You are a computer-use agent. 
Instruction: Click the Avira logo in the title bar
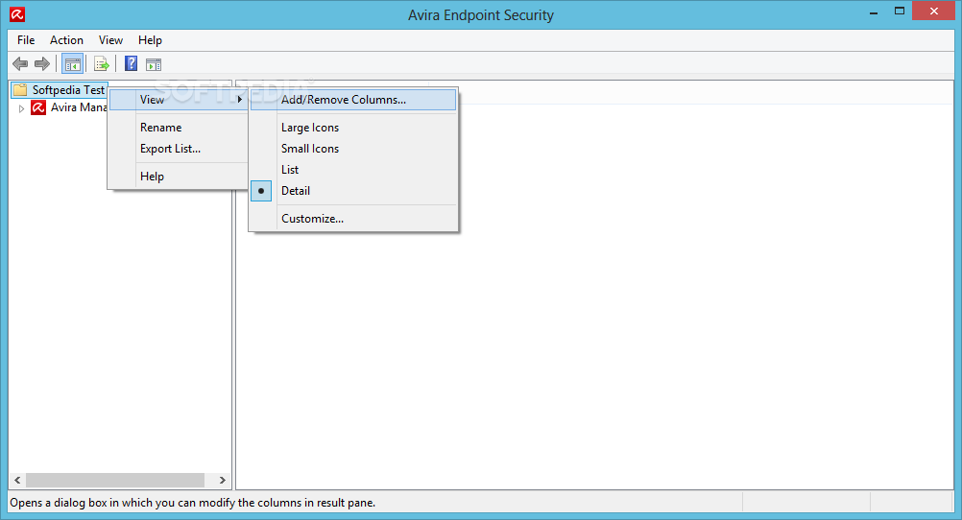tap(17, 14)
